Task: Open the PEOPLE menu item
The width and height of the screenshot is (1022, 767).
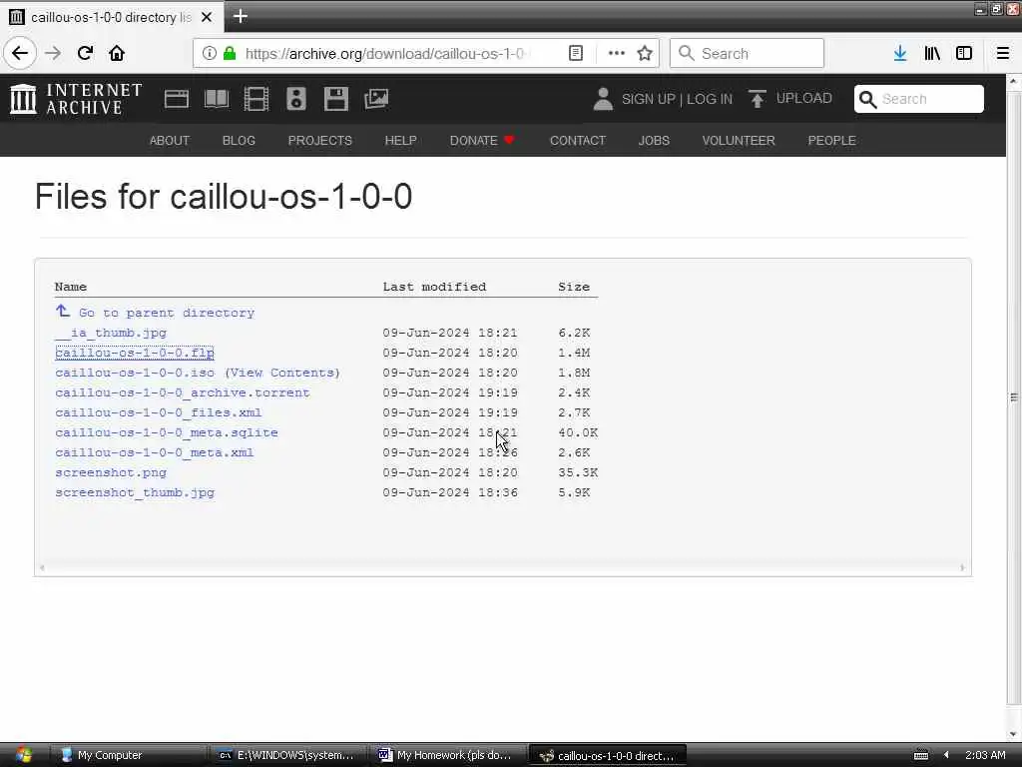Action: pos(831,140)
